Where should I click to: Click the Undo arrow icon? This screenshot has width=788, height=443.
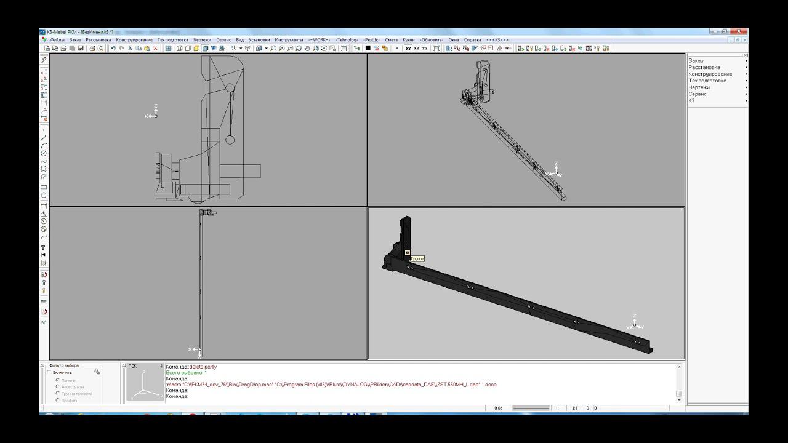(113, 48)
